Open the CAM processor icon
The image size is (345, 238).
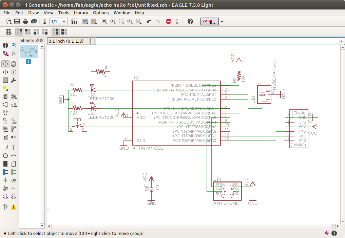point(34,21)
